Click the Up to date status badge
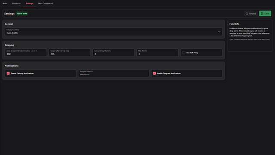275x155 pixels. pyautogui.click(x=22, y=13)
